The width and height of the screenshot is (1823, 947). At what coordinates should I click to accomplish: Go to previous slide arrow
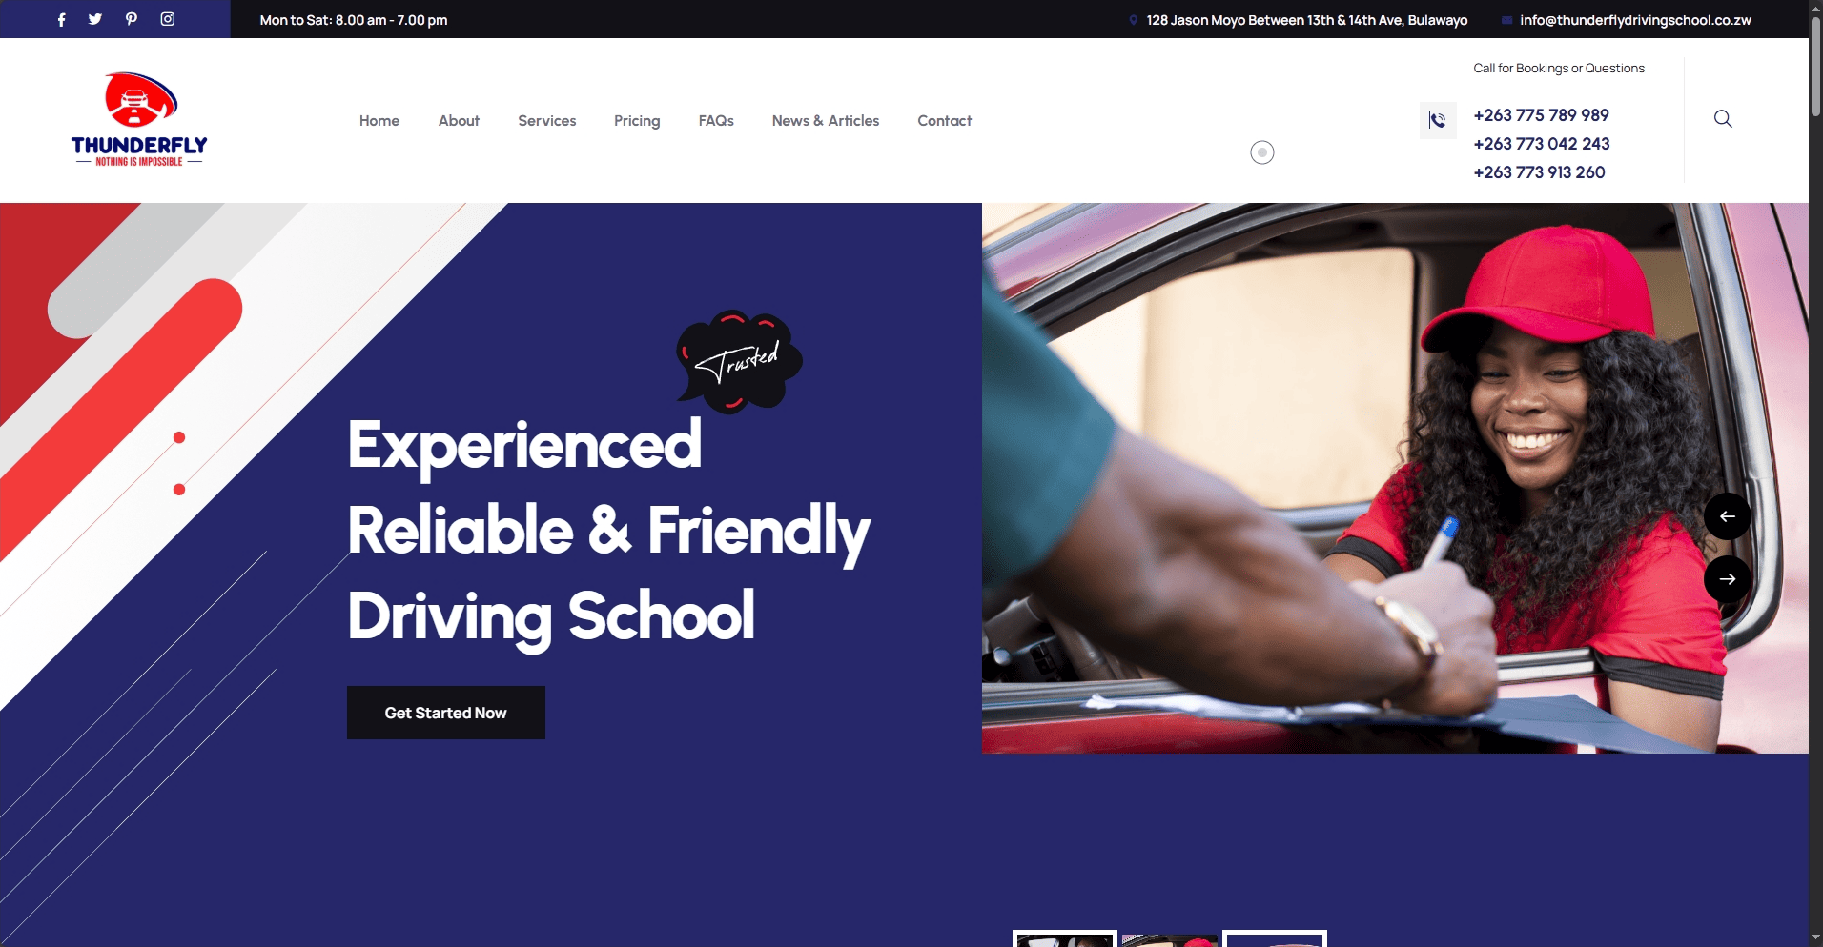point(1727,516)
